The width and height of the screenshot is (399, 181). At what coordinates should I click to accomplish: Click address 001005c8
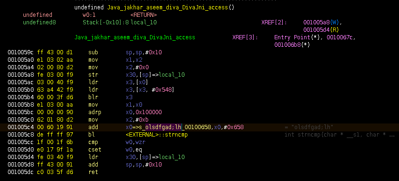point(21,135)
